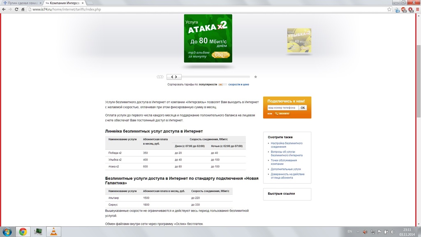Click the scrollbar down arrow
The image size is (421, 237).
[x=419, y=224]
